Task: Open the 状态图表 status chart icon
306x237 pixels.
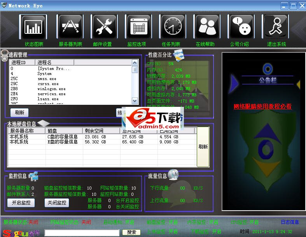Action: click(x=33, y=27)
